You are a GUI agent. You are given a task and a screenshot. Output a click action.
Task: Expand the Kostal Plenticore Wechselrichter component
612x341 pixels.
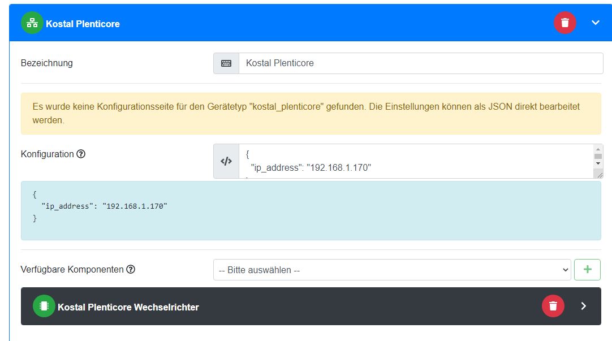(584, 306)
